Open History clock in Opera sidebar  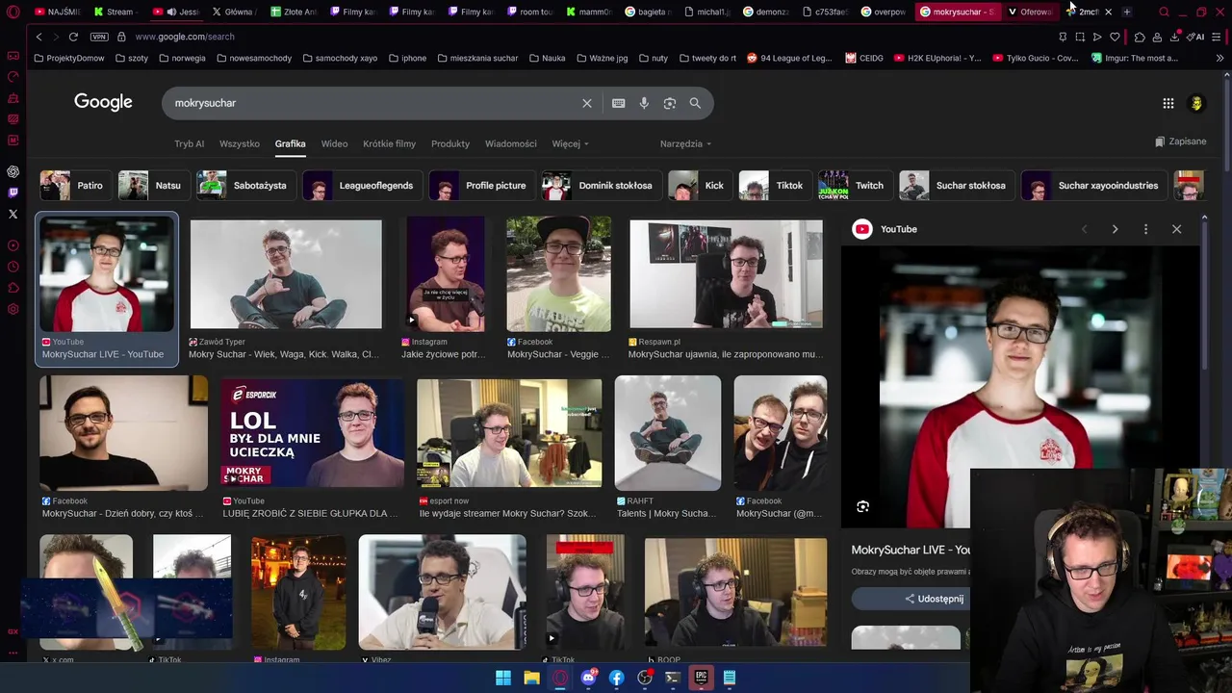(13, 268)
